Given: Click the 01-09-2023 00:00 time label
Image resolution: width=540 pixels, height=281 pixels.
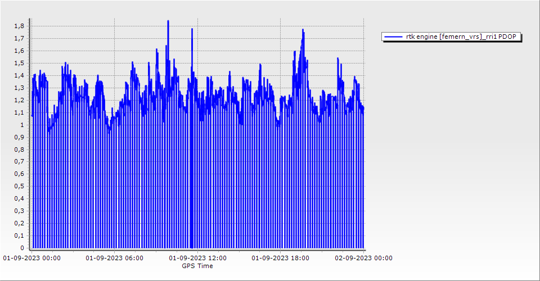Looking at the screenshot, I should coord(32,259).
